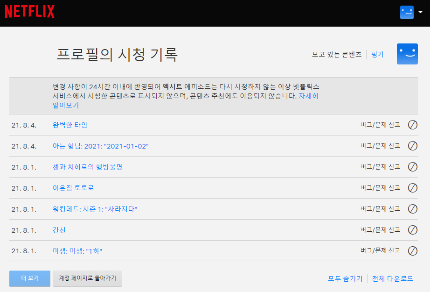Hide 완벽한 타인 from viewing history
This screenshot has height=292, width=430.
[412, 125]
